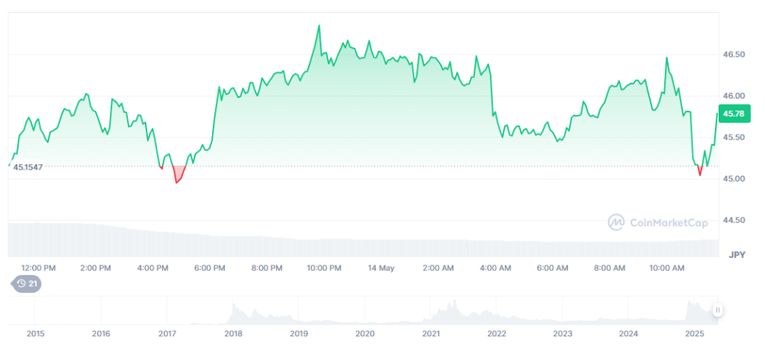This screenshot has width=765, height=355.
Task: Click the 12:00 PM time axis label
Action: (38, 268)
